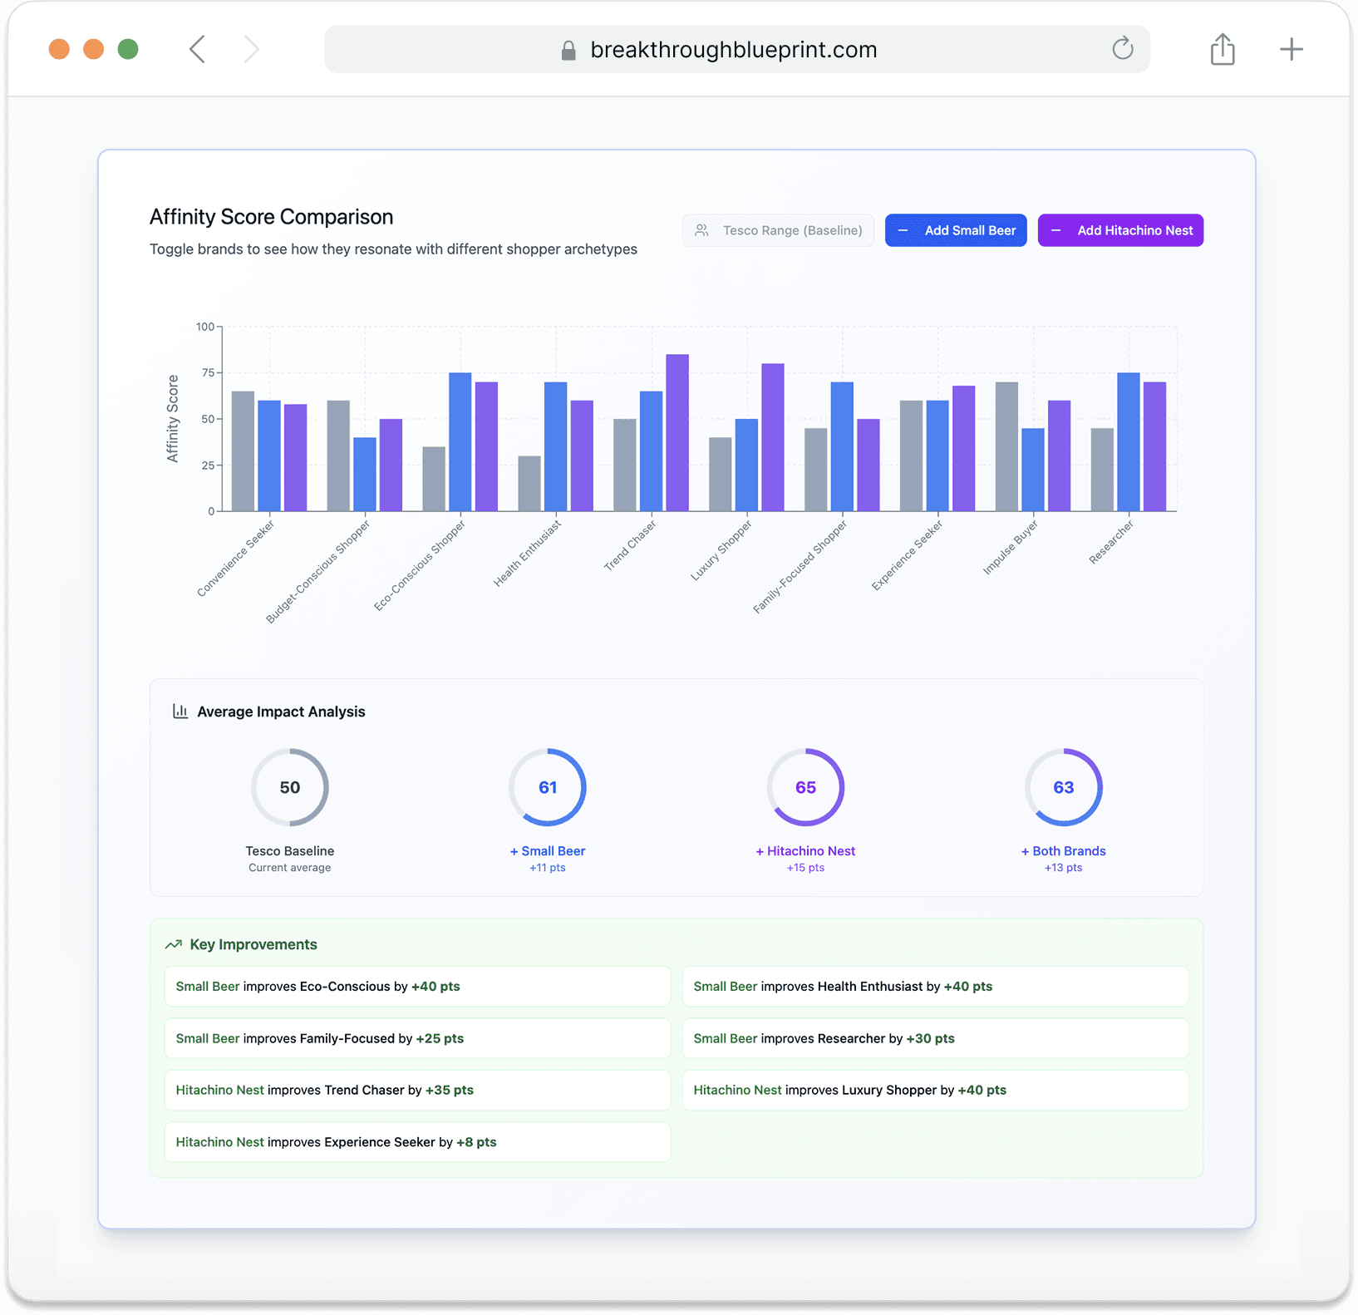Click the 'Trend Chaser' axis label

click(630, 545)
